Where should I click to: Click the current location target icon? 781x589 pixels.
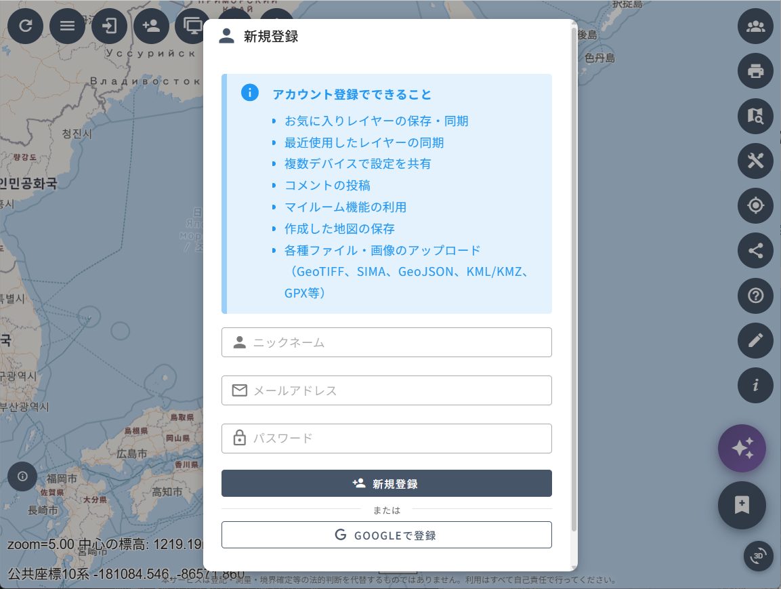(755, 205)
